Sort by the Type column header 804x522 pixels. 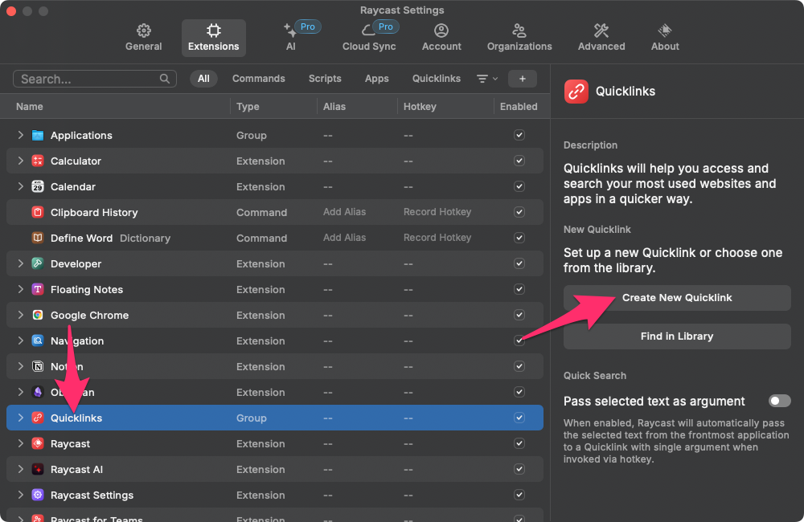[x=248, y=107]
